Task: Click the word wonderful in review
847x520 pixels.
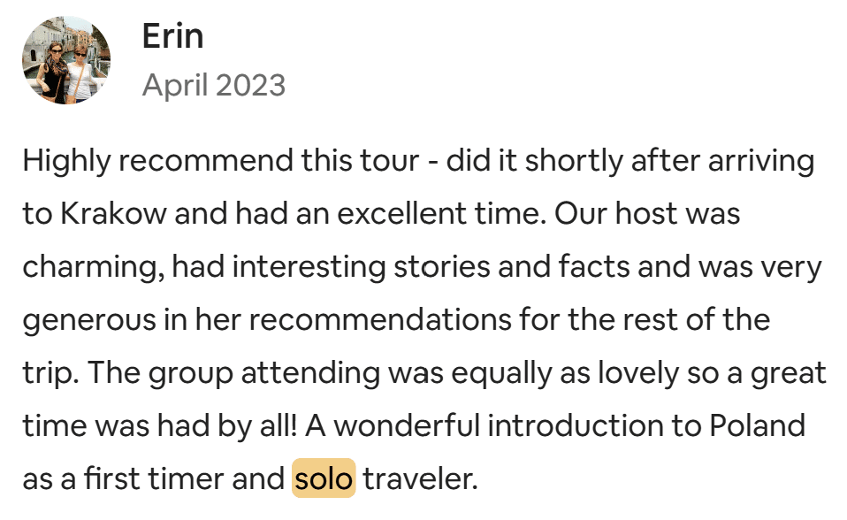Action: click(x=407, y=424)
